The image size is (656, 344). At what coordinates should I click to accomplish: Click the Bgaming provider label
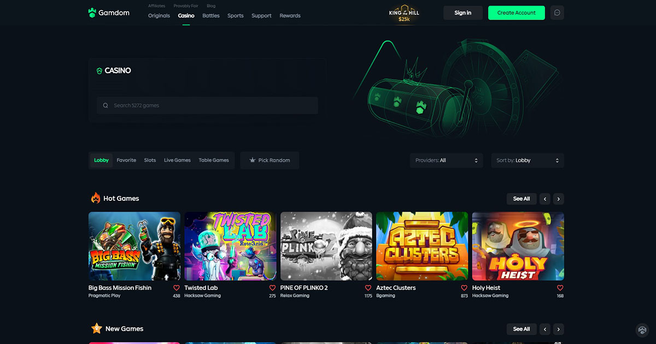click(386, 296)
